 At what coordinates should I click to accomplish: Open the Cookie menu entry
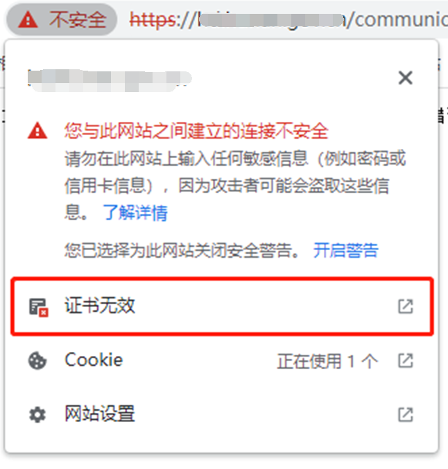pyautogui.click(x=222, y=360)
